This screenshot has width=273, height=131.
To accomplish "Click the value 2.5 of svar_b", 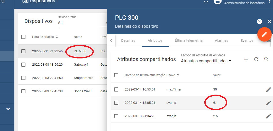I will [215, 116].
